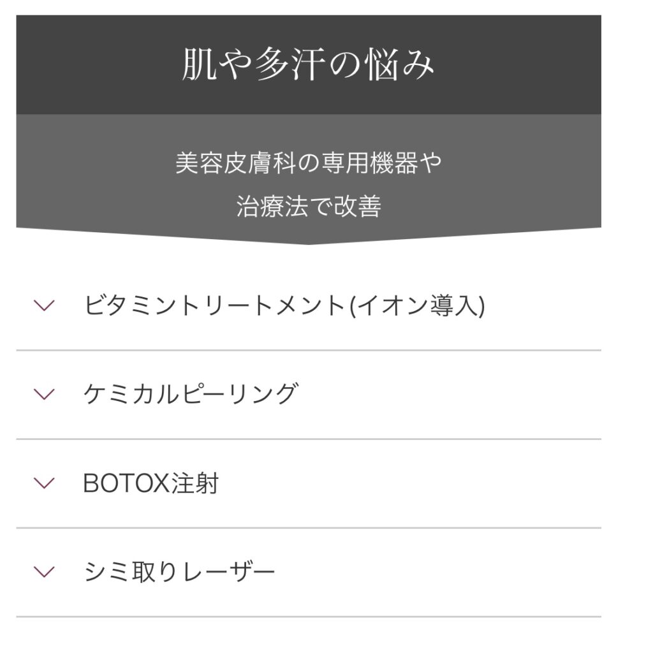The width and height of the screenshot is (653, 653).
Task: Click divider line below ケミカルピーリング row
Action: [309, 439]
